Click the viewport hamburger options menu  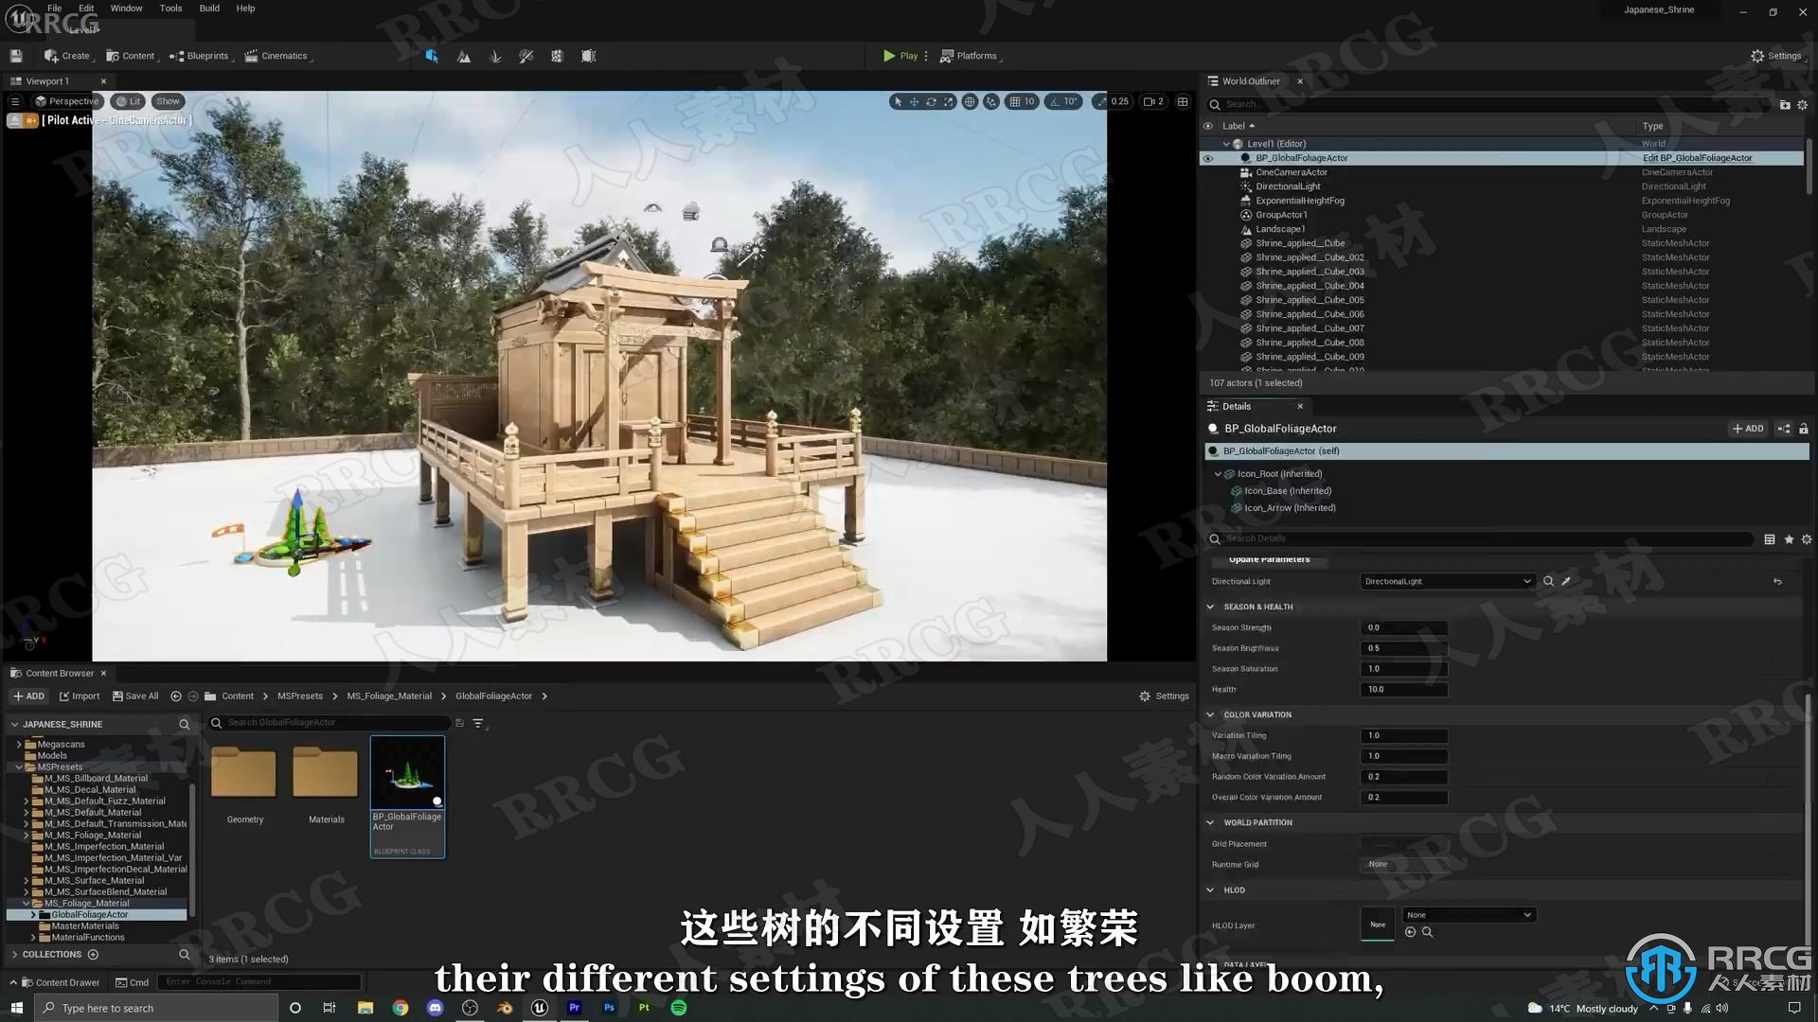(14, 101)
